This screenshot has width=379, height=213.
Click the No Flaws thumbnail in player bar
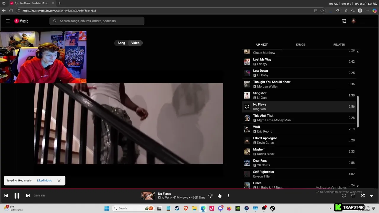pos(148,196)
